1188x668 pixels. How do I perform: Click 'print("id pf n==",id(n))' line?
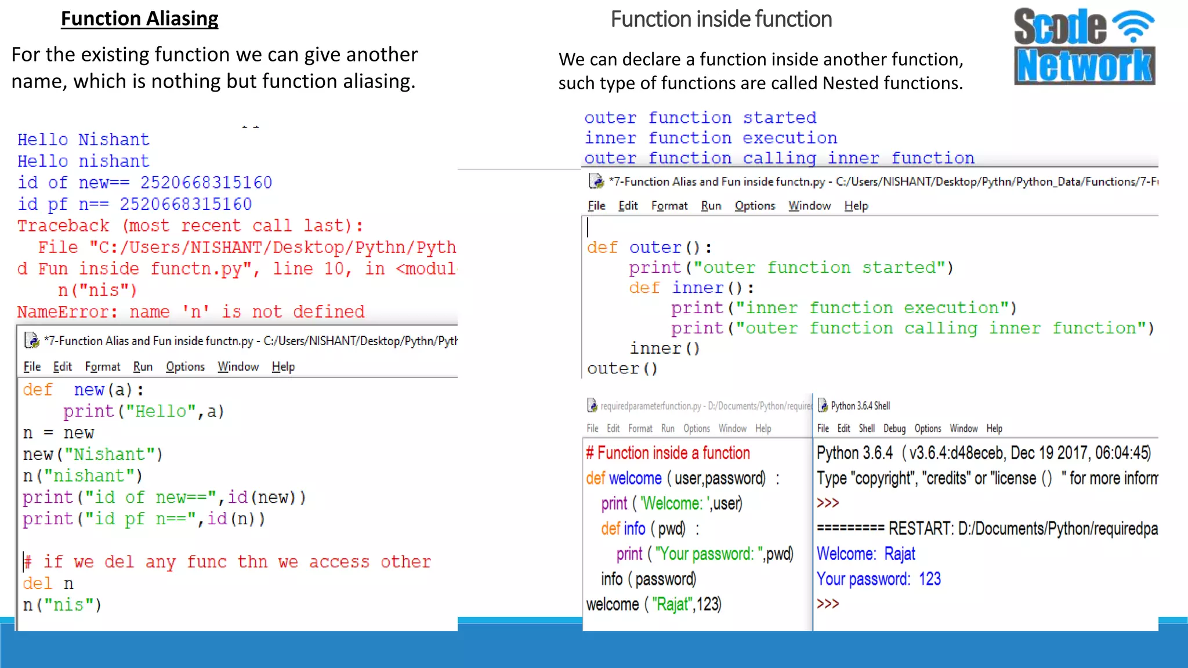(144, 519)
